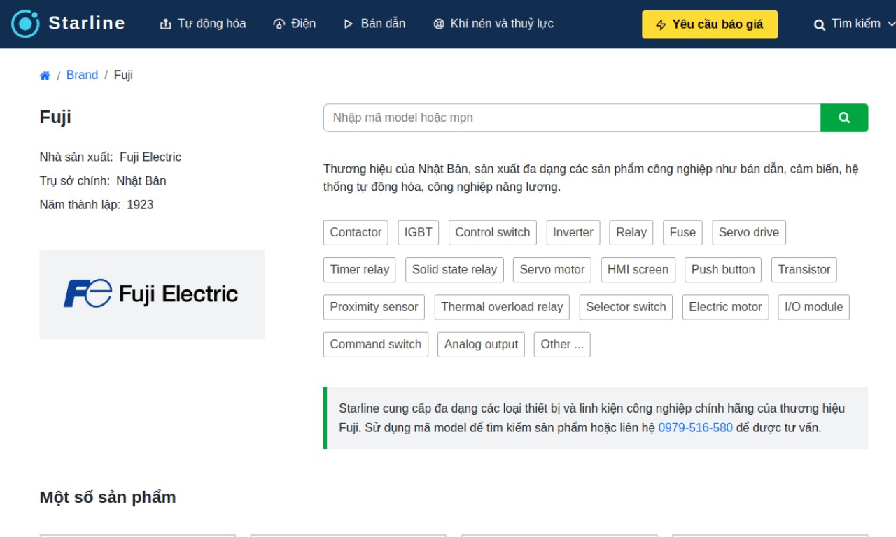This screenshot has width=896, height=537.
Task: Click the Yêu cầu báo giá button
Action: 710,24
